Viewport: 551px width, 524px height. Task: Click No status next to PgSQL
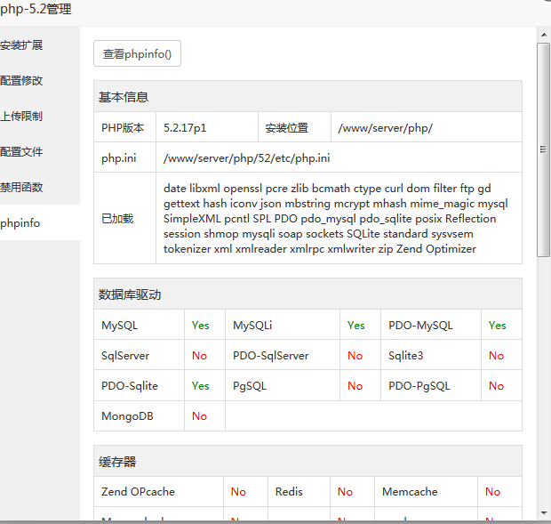click(355, 386)
